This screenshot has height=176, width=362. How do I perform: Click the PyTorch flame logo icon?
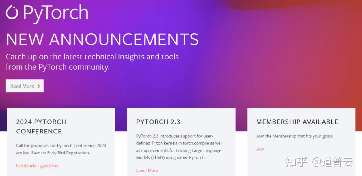tap(12, 13)
